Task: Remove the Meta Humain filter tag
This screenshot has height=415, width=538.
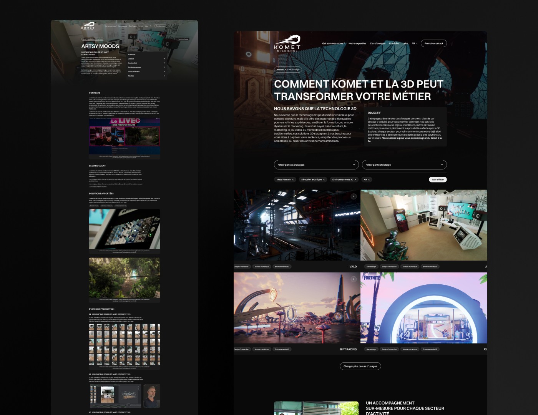Action: click(x=293, y=179)
